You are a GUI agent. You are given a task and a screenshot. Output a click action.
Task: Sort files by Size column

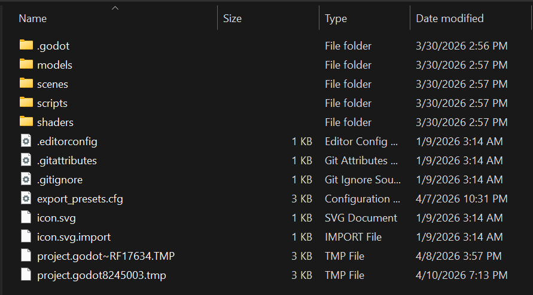coord(232,19)
